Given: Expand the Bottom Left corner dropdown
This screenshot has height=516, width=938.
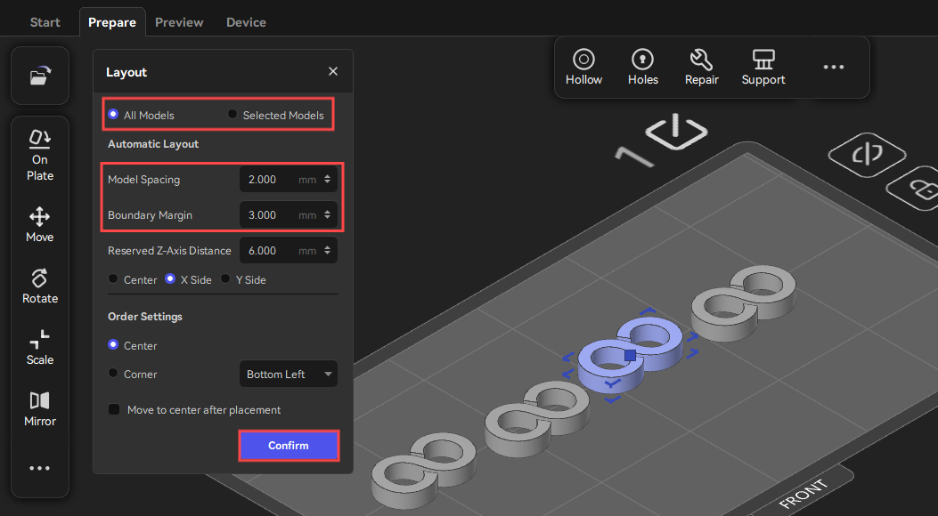Looking at the screenshot, I should coord(288,375).
